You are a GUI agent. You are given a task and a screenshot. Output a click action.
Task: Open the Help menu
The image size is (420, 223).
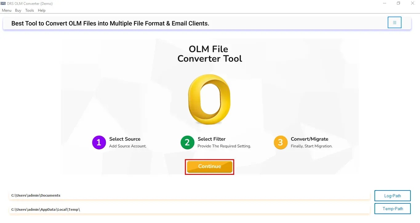[x=42, y=10]
